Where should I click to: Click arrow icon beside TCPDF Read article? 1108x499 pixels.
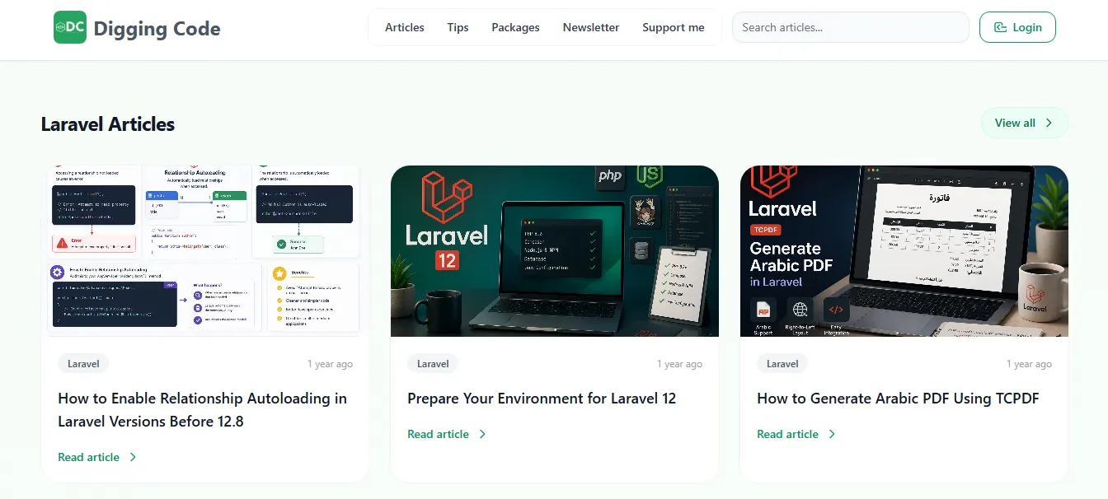click(832, 434)
